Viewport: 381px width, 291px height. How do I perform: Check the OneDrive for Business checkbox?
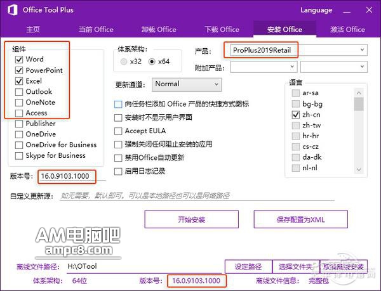[19, 145]
